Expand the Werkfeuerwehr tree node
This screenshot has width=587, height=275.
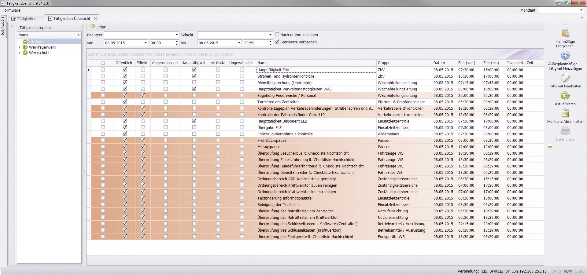(20, 47)
